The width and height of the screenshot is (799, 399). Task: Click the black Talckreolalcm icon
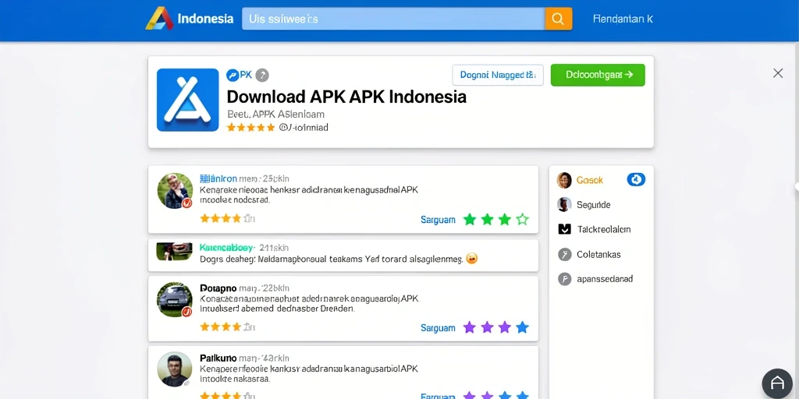pyautogui.click(x=565, y=229)
